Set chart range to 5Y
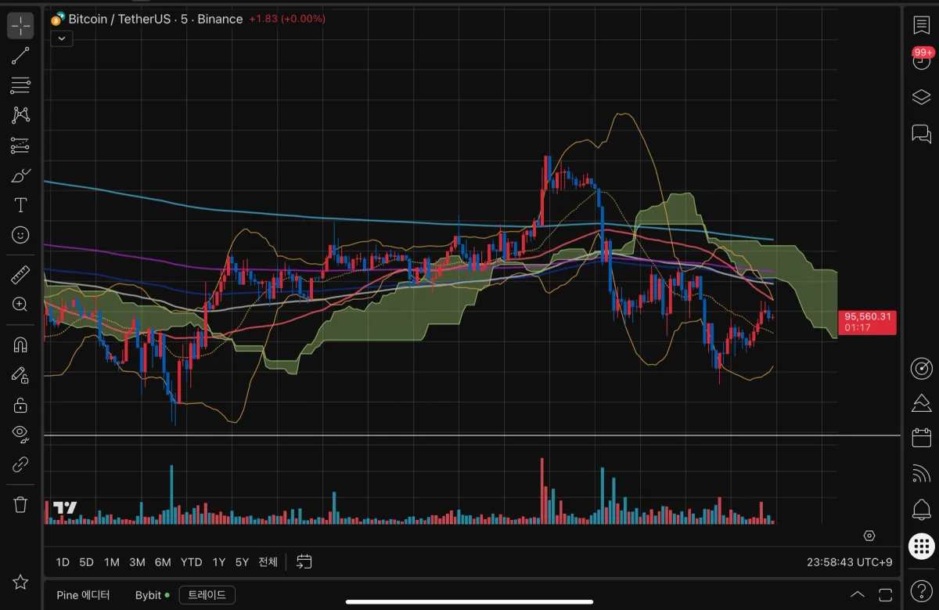Viewport: 939px width, 610px height. (242, 562)
